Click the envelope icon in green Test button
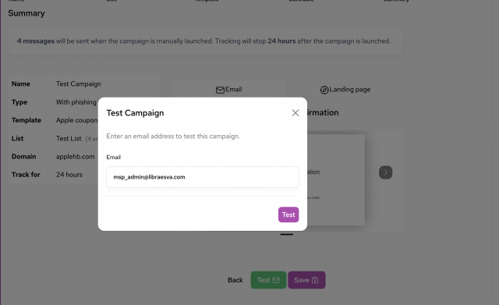The image size is (499, 305). [x=276, y=280]
